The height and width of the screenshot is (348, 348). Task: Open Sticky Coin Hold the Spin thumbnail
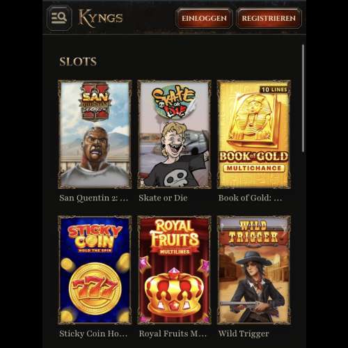95,270
